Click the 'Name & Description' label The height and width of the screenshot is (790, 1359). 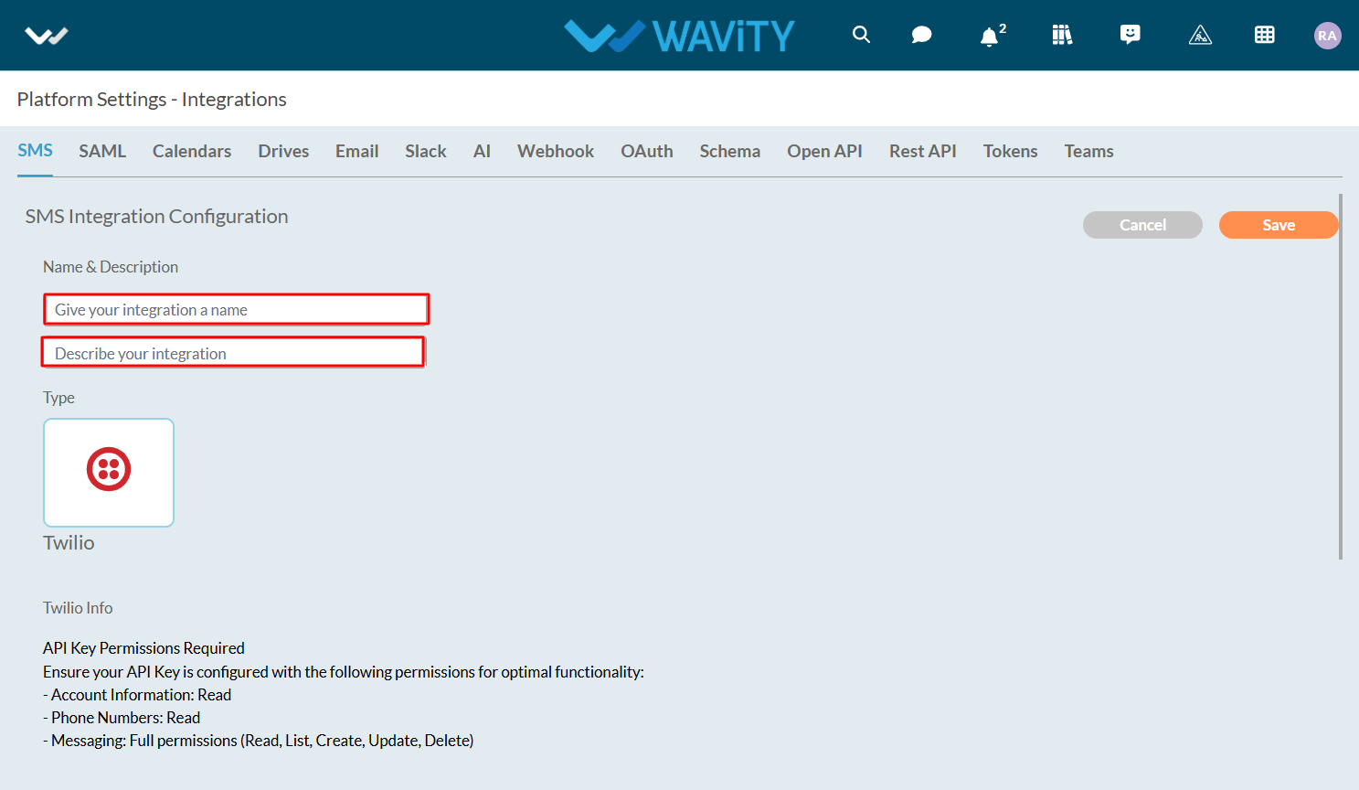(x=111, y=267)
